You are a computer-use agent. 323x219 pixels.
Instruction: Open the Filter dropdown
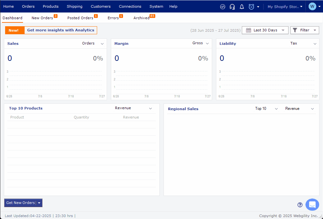pyautogui.click(x=304, y=30)
